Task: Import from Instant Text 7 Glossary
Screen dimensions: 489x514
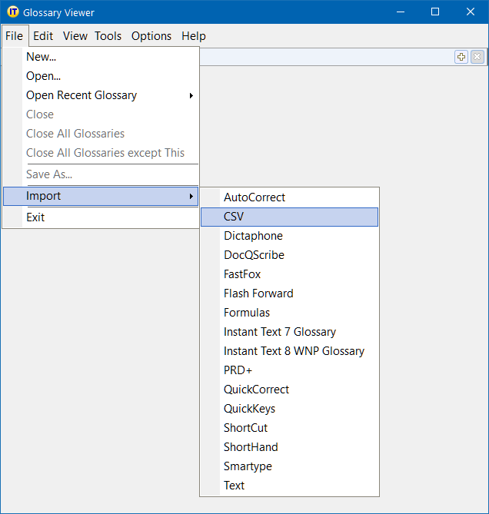Action: pyautogui.click(x=280, y=332)
